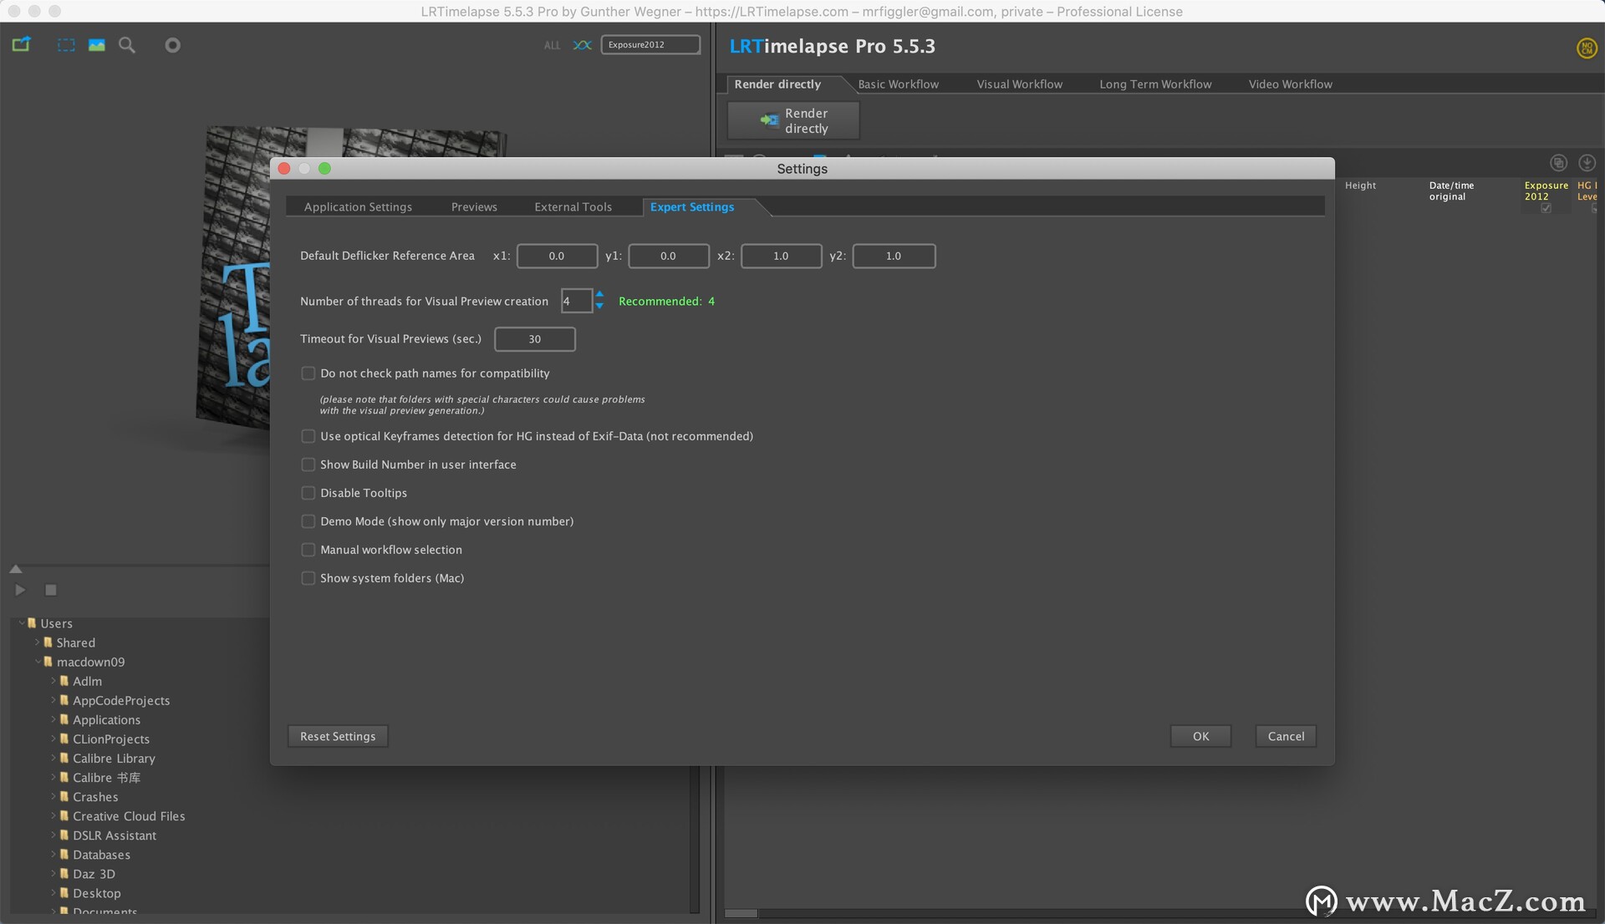Click the green export preview icon

21,44
